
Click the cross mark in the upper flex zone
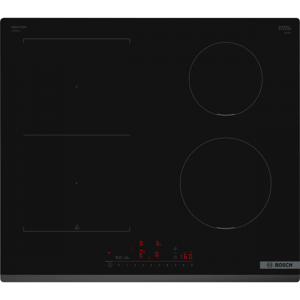coord(76,87)
